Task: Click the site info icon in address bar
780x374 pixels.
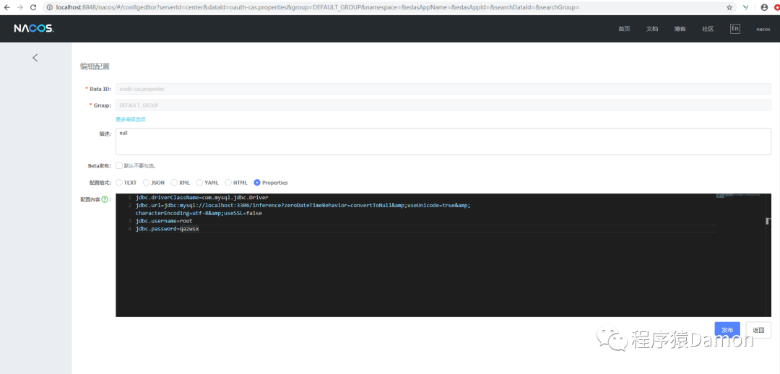Action: coord(50,7)
